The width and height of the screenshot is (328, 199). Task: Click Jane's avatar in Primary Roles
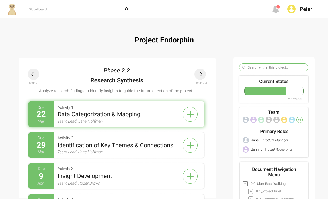coord(246,140)
